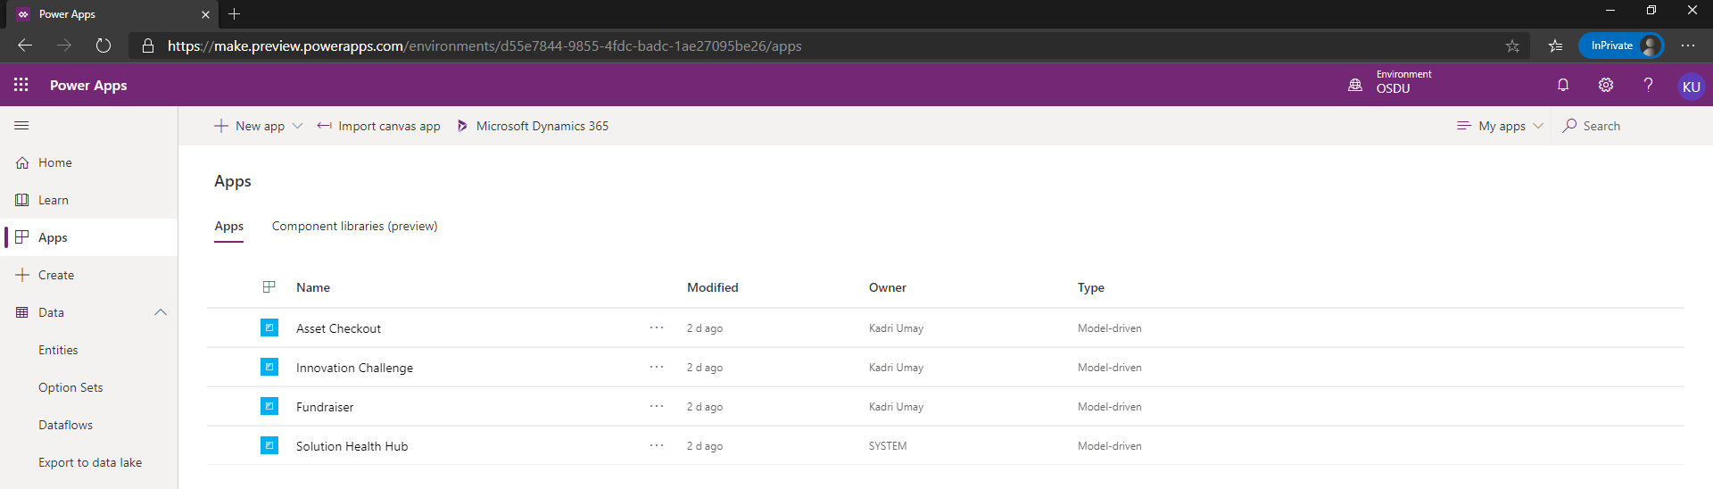View site information lock icon
This screenshot has width=1713, height=489.
tap(148, 46)
